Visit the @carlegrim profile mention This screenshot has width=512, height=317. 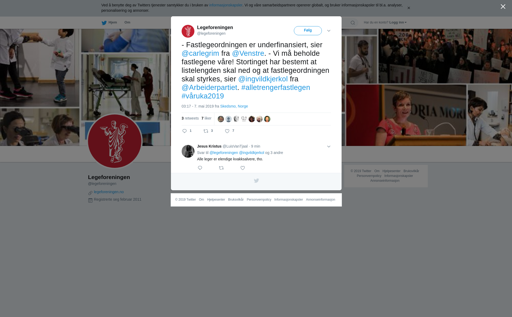click(x=200, y=53)
